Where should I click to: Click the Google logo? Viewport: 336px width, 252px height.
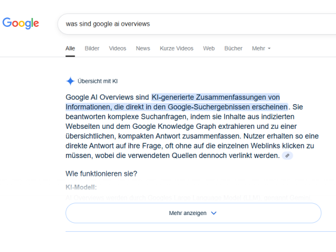click(21, 23)
